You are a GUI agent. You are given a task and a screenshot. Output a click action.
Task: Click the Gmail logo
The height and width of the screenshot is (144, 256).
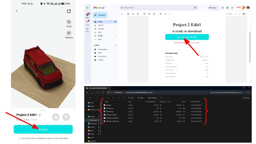pyautogui.click(x=99, y=8)
